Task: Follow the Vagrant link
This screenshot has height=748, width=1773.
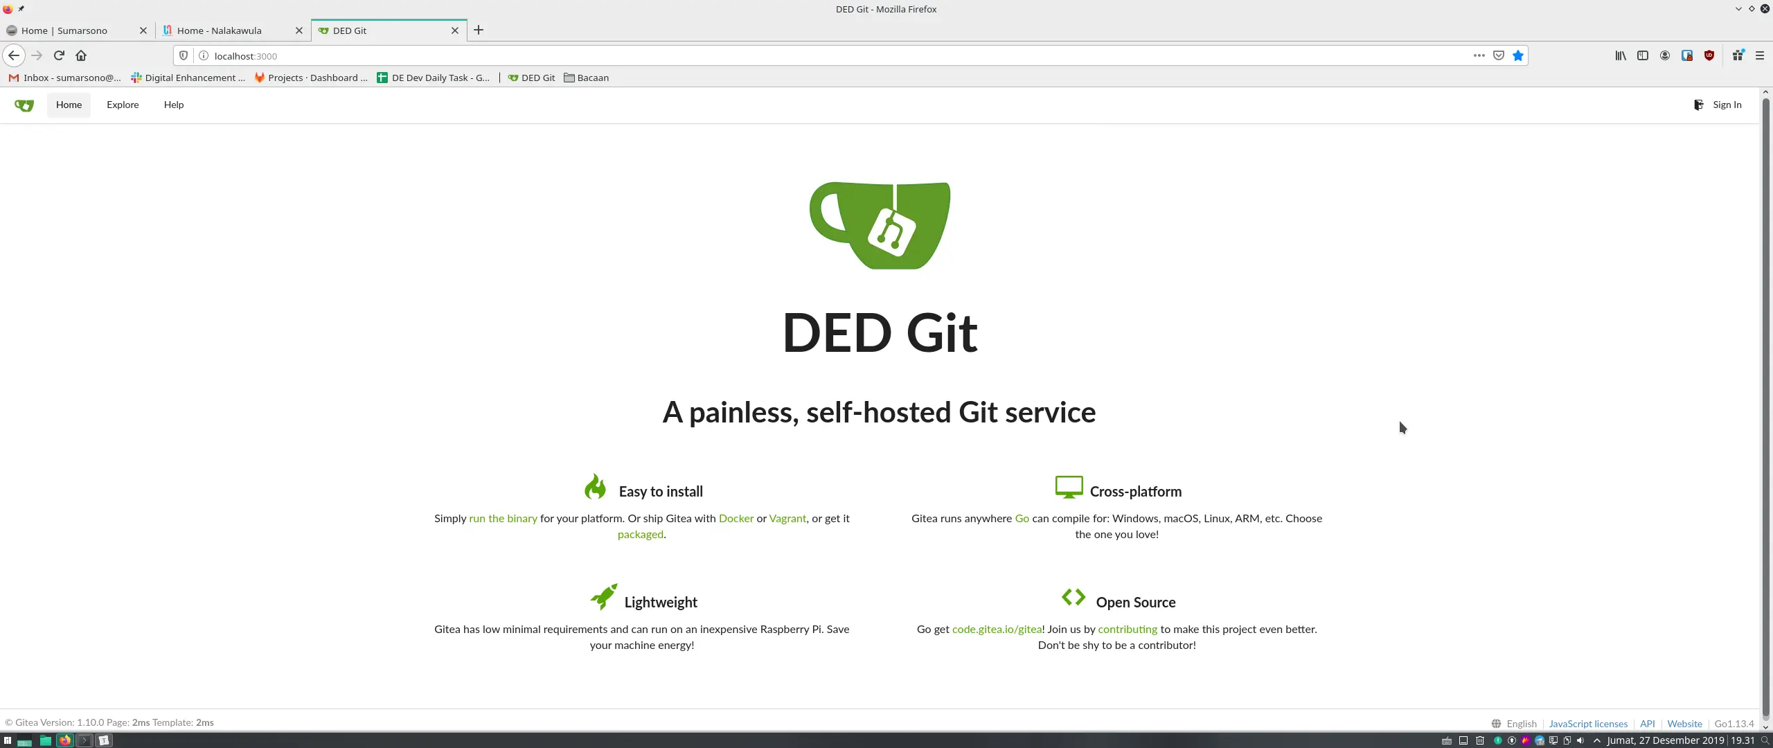Action: tap(787, 519)
